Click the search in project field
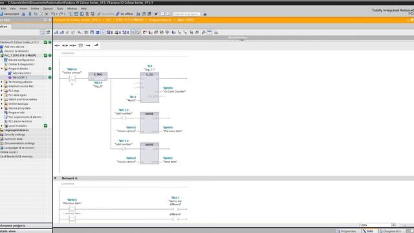 point(187,14)
